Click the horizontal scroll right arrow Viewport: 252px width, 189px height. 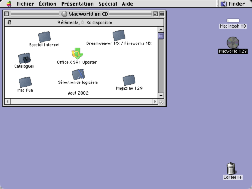[155, 102]
